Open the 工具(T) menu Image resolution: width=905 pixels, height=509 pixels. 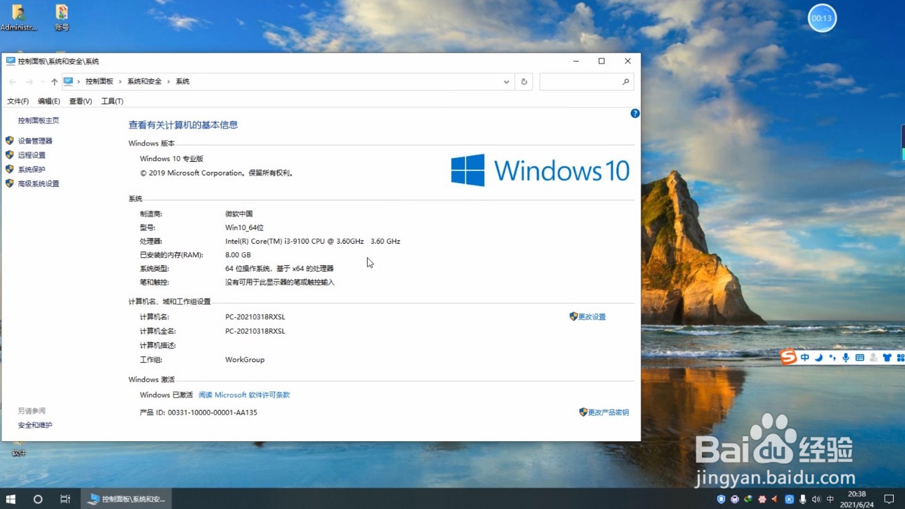[112, 101]
